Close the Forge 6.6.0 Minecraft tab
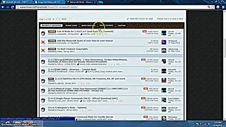The height and width of the screenshot is (127, 226). pyautogui.click(x=63, y=2)
